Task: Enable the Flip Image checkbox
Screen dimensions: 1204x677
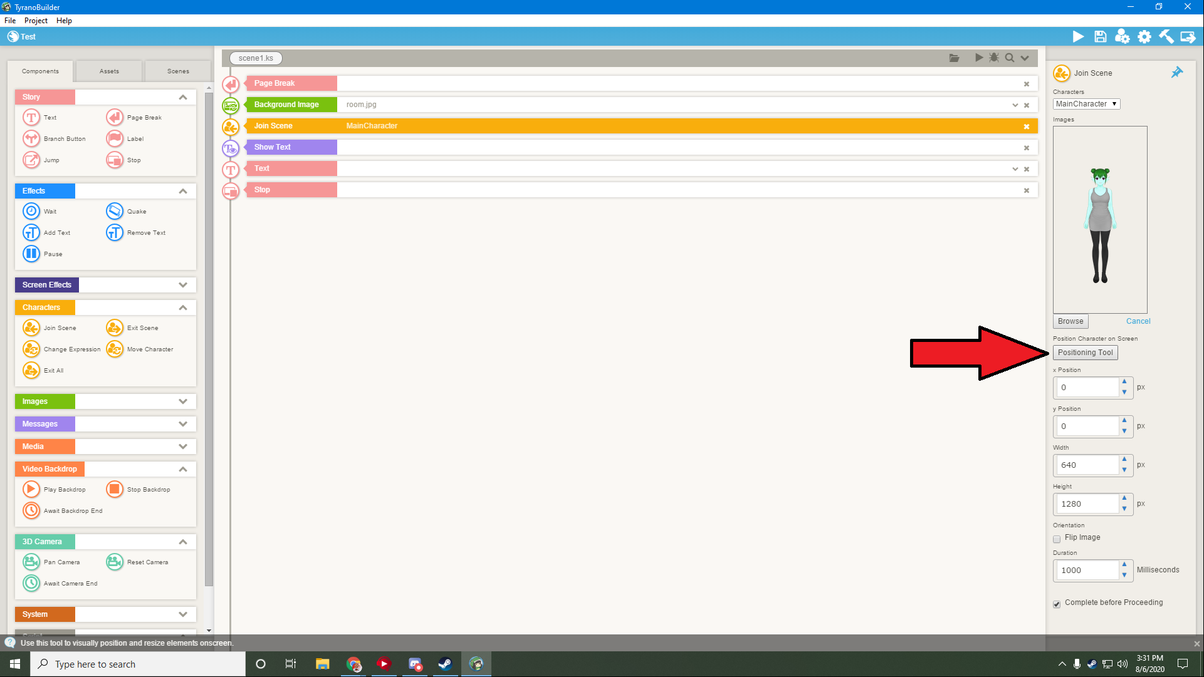Action: click(1057, 539)
